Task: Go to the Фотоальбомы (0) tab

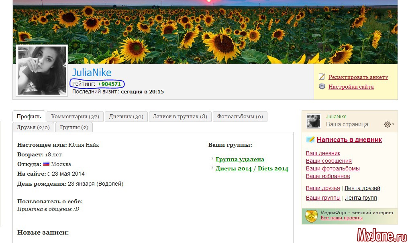Action: (240, 117)
